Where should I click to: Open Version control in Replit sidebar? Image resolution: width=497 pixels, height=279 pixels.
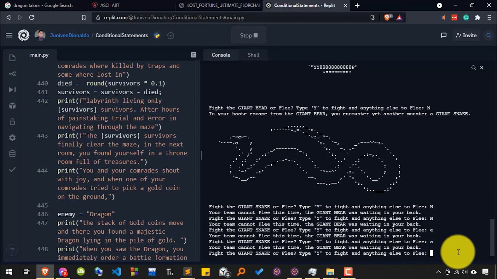12,74
